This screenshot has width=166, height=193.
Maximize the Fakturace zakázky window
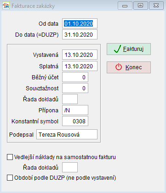141,6
